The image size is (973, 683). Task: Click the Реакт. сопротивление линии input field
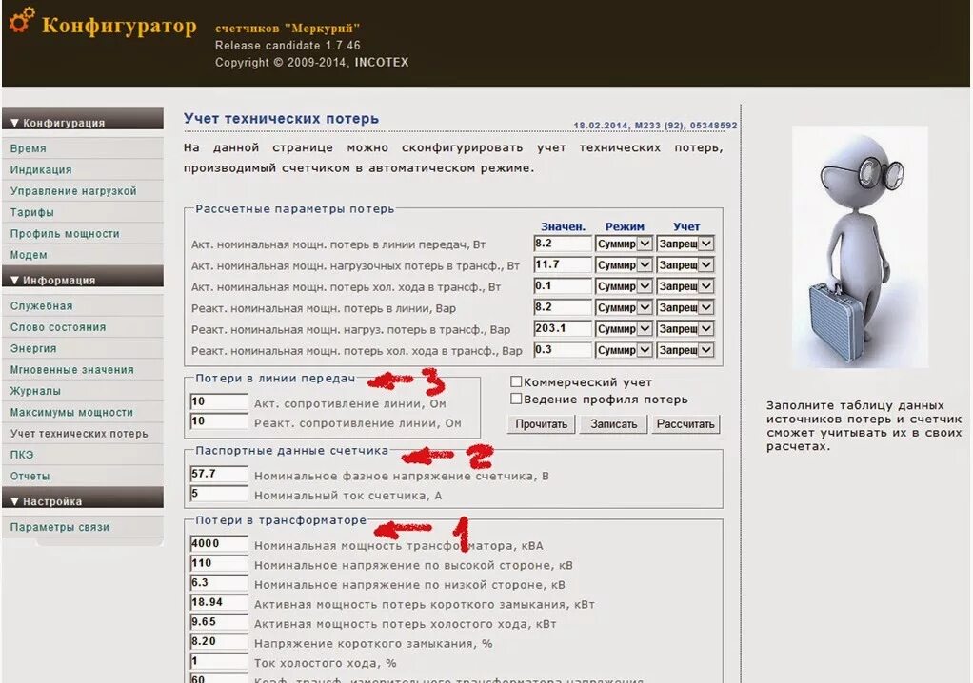point(218,421)
